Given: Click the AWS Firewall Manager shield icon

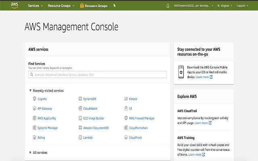Looking at the screenshot, I should pyautogui.click(x=126, y=118).
